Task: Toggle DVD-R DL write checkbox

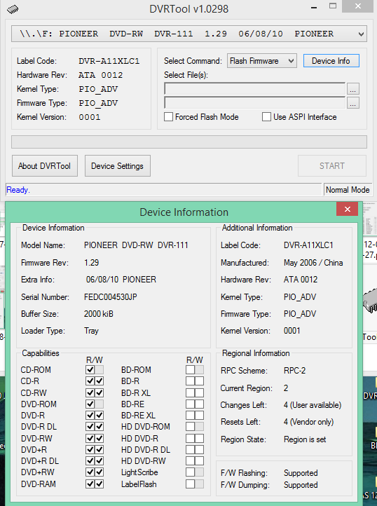Action: point(100,427)
